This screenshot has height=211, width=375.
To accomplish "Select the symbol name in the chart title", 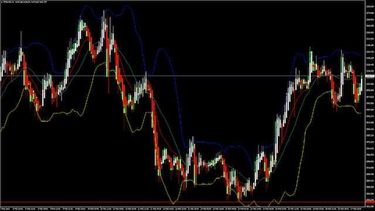I will pos(9,2).
